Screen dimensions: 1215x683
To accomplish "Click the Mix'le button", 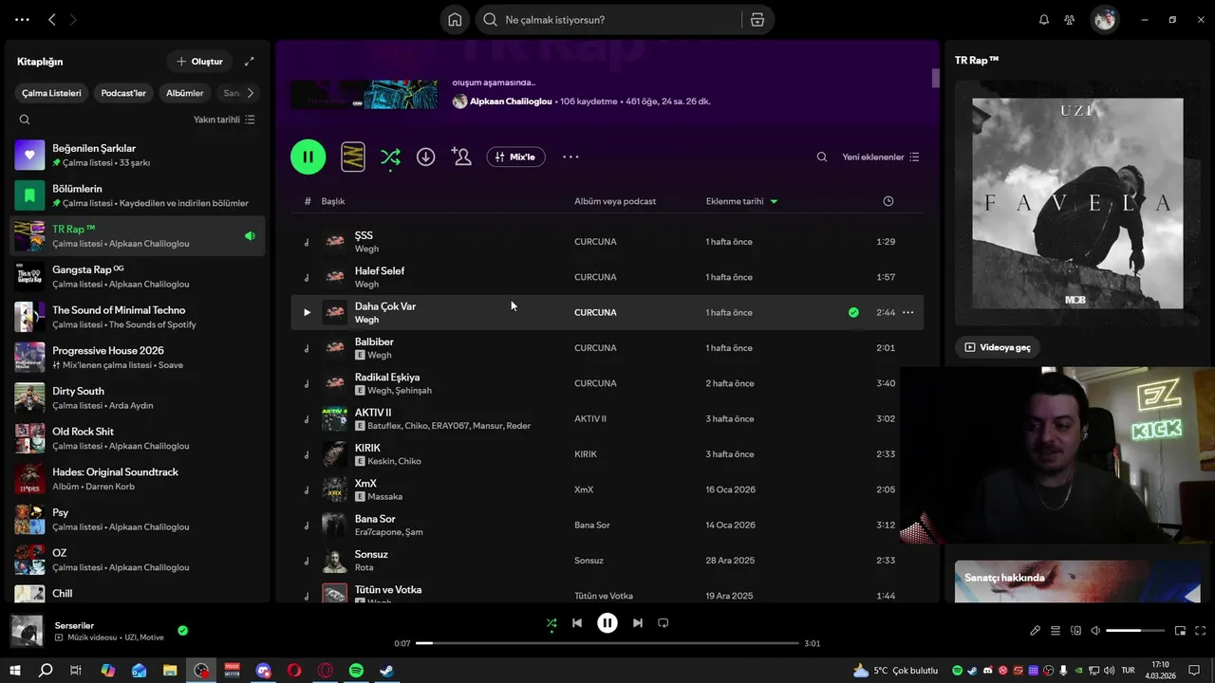I will [x=515, y=157].
